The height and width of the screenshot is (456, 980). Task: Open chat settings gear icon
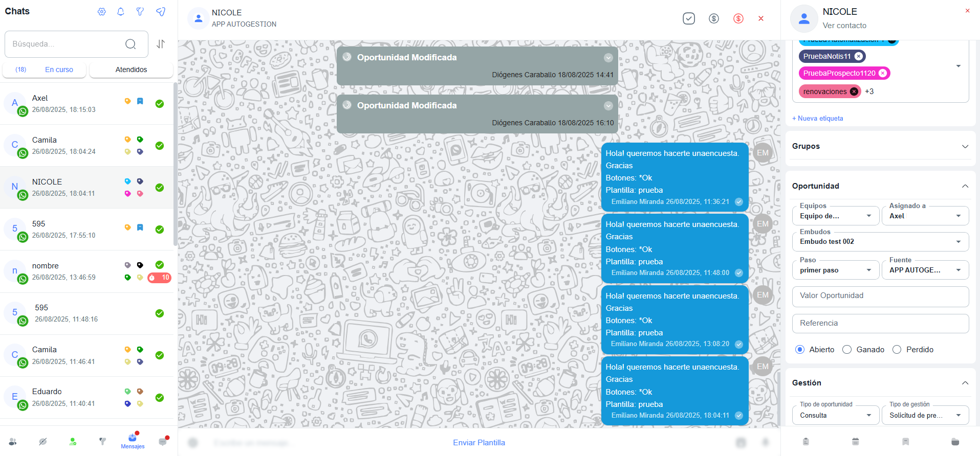click(102, 12)
